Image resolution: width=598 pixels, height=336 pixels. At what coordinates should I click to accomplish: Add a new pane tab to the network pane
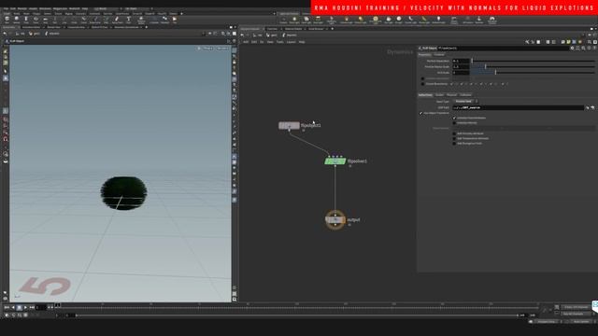coord(333,29)
